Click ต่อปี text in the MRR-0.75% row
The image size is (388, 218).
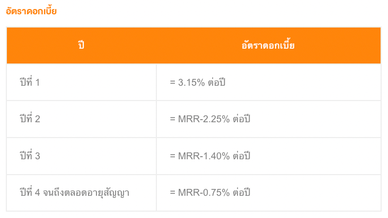point(242,192)
